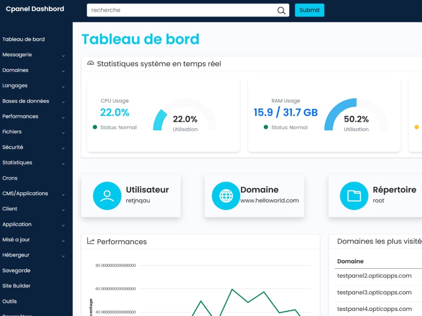Open the Savegarde sidebar item
The height and width of the screenshot is (316, 422).
(x=16, y=270)
